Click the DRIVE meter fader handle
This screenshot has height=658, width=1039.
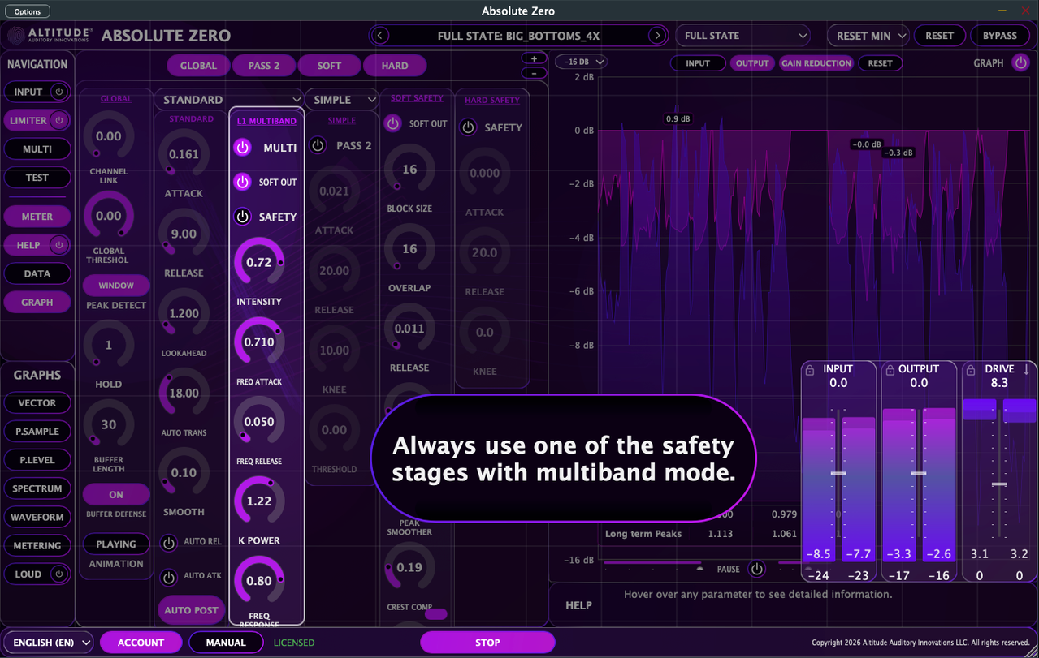pyautogui.click(x=999, y=484)
